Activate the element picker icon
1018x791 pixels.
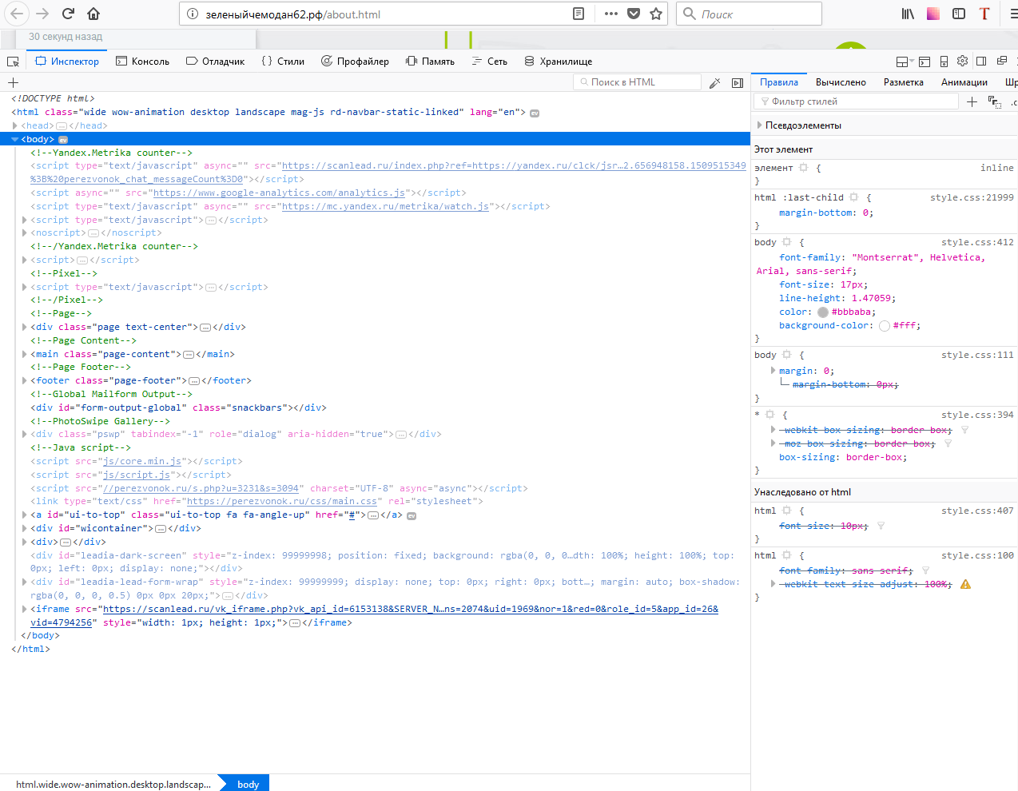pos(13,62)
